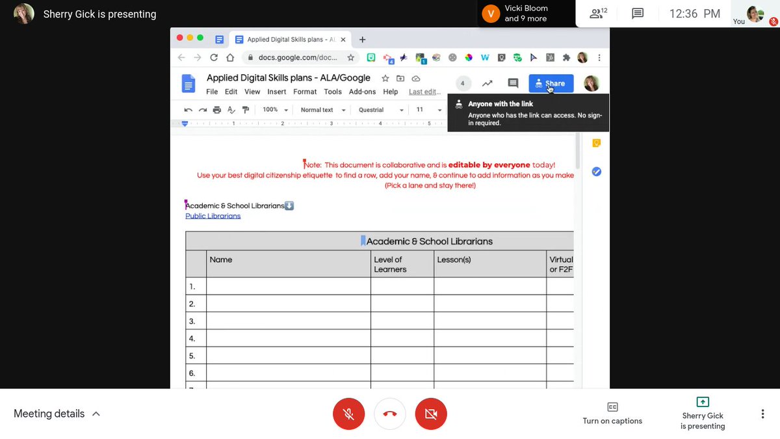Open the Meet chat panel icon
Screen dimensions: 780x439
(x=638, y=13)
